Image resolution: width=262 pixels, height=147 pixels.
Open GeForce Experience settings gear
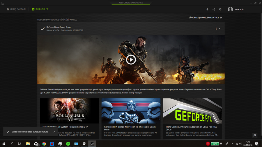pos(220,9)
